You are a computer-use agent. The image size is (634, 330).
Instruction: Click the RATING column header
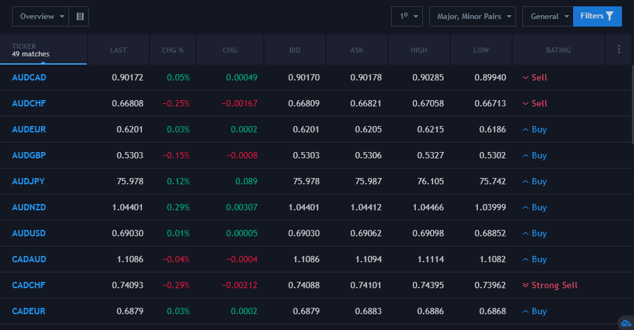pyautogui.click(x=558, y=50)
